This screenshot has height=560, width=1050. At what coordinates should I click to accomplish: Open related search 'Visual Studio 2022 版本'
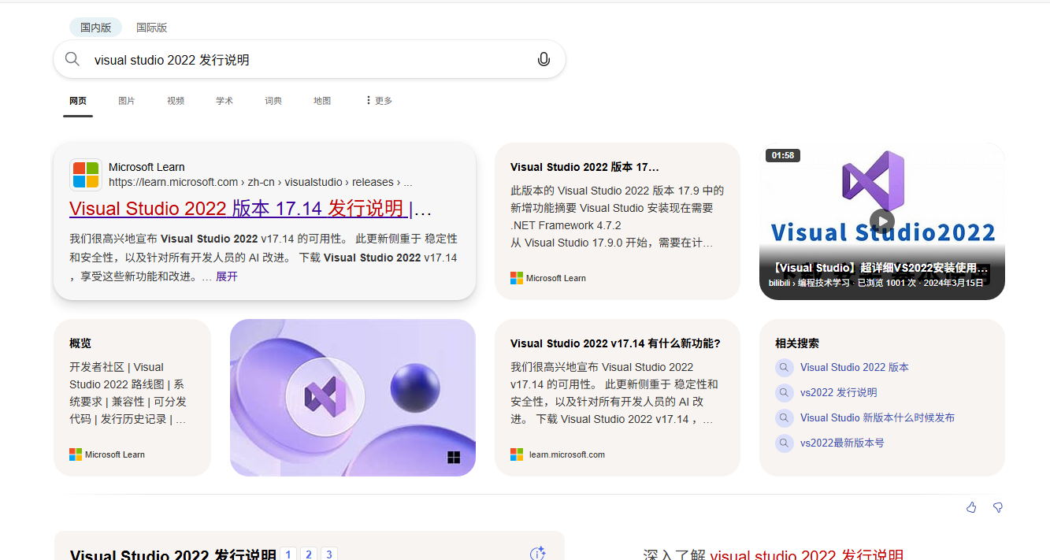855,367
